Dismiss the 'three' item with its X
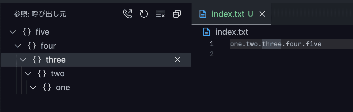The width and height of the screenshot is (353, 112). coord(178,60)
